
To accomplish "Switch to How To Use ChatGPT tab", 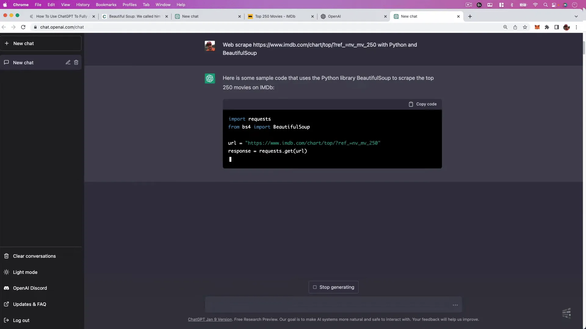I will pos(62,16).
